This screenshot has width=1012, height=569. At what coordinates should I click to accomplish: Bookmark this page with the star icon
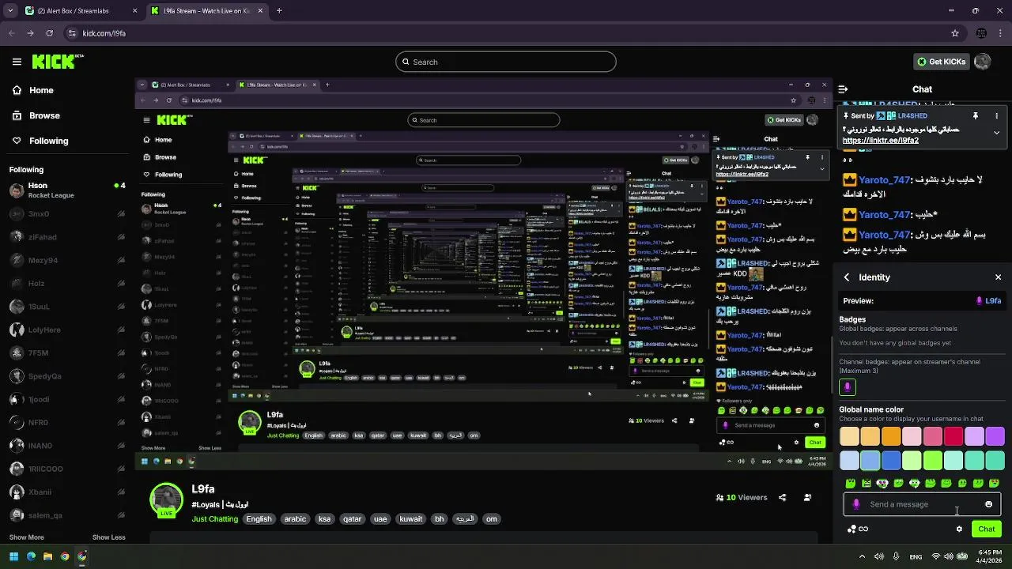(955, 33)
